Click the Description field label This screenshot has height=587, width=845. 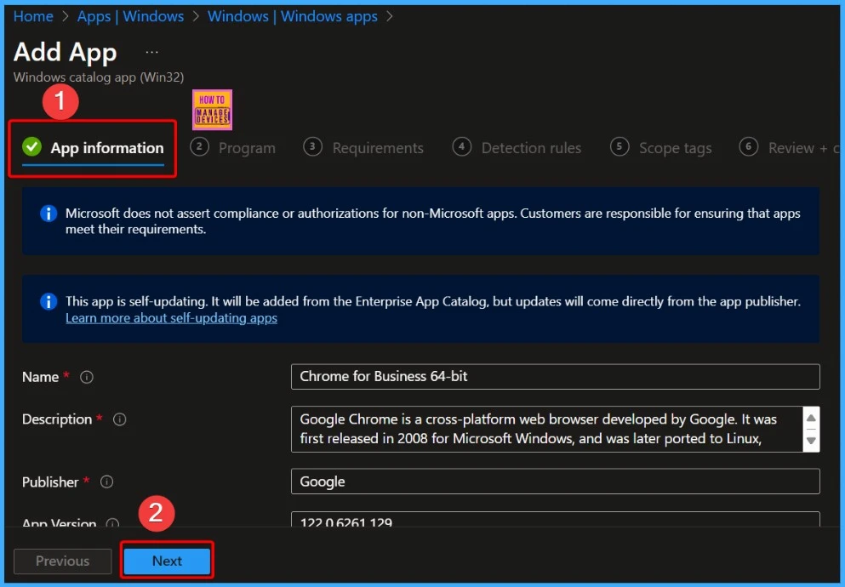coord(57,419)
